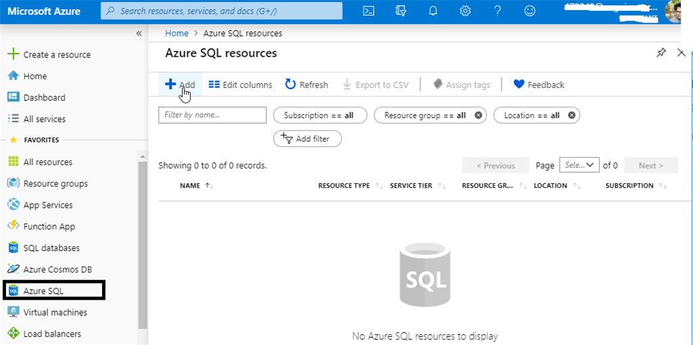Image resolution: width=693 pixels, height=345 pixels.
Task: Open the Resource group == all filter
Action: point(425,115)
